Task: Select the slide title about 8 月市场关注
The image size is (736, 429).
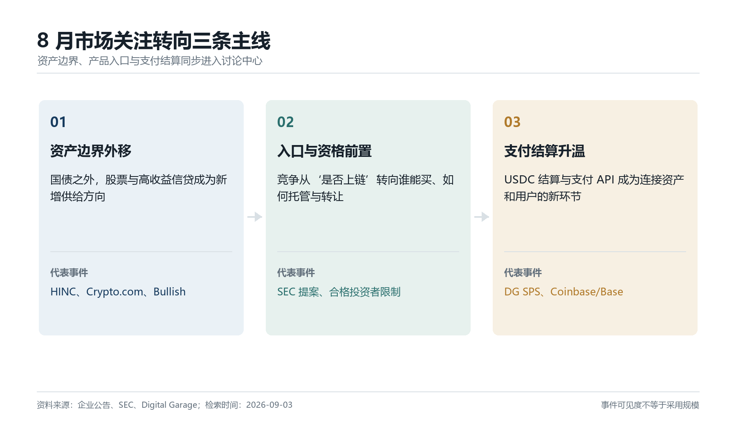Action: 154,41
